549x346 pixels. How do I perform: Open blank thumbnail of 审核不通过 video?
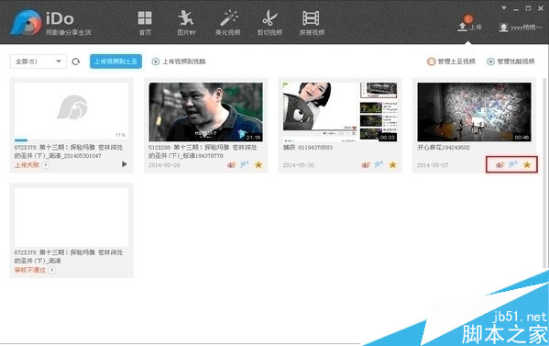point(71,217)
